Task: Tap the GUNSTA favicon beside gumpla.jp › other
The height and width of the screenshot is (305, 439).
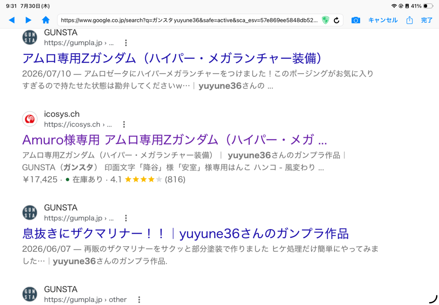Action: pos(30,294)
